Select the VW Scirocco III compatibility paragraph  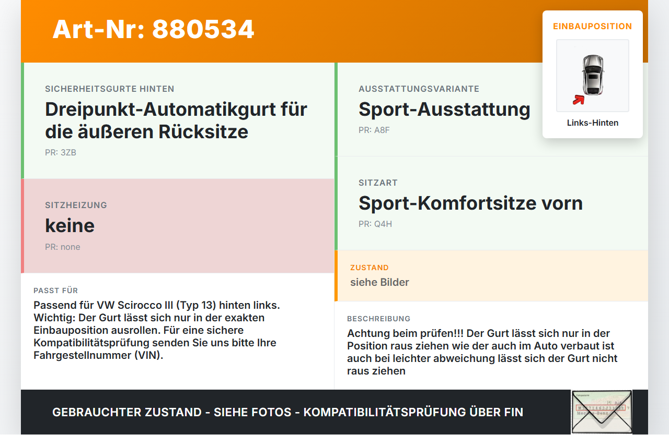[157, 330]
